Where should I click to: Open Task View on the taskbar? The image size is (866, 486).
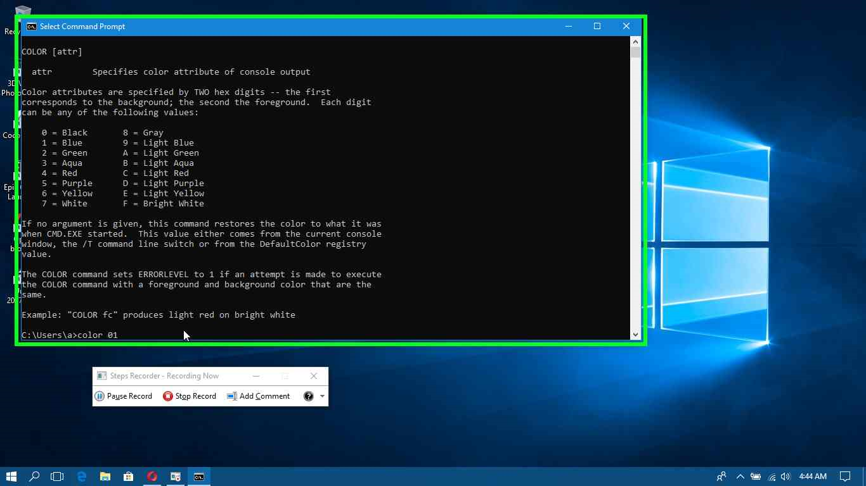tap(58, 476)
